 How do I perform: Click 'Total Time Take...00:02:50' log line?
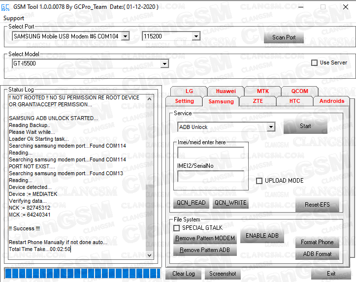pos(39,249)
